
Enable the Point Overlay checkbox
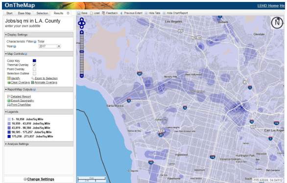pyautogui.click(x=34, y=69)
